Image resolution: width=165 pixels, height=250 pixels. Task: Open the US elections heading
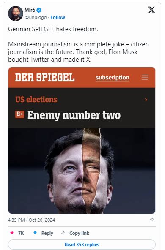[x=36, y=100]
